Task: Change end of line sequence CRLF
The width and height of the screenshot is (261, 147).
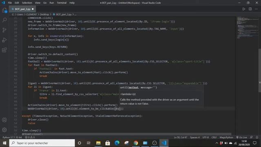Action: 214,137
